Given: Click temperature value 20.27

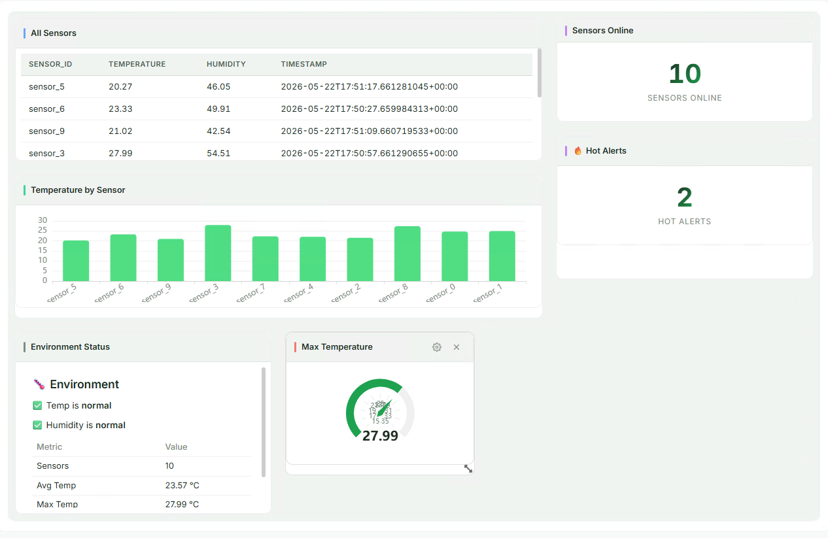Looking at the screenshot, I should [120, 86].
